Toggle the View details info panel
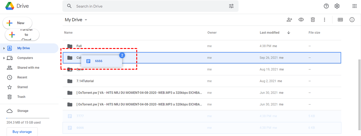 tap(352, 20)
